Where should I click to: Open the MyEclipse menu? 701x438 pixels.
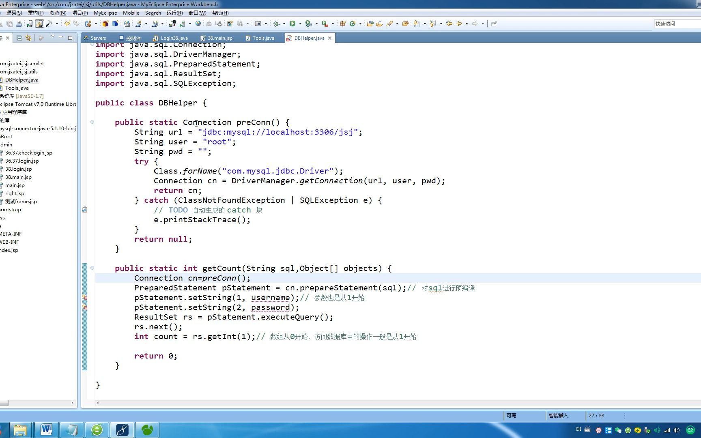tap(105, 13)
